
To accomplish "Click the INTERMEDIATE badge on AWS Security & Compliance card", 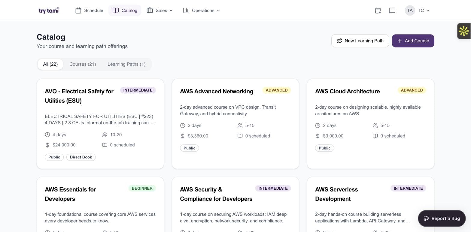I will click(273, 188).
